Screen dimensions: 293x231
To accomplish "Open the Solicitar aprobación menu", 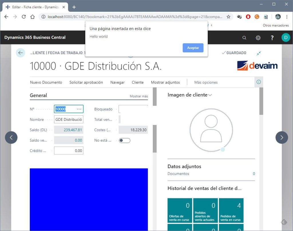I will point(86,82).
